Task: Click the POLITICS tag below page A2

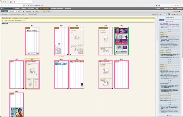Action: click(x=61, y=56)
